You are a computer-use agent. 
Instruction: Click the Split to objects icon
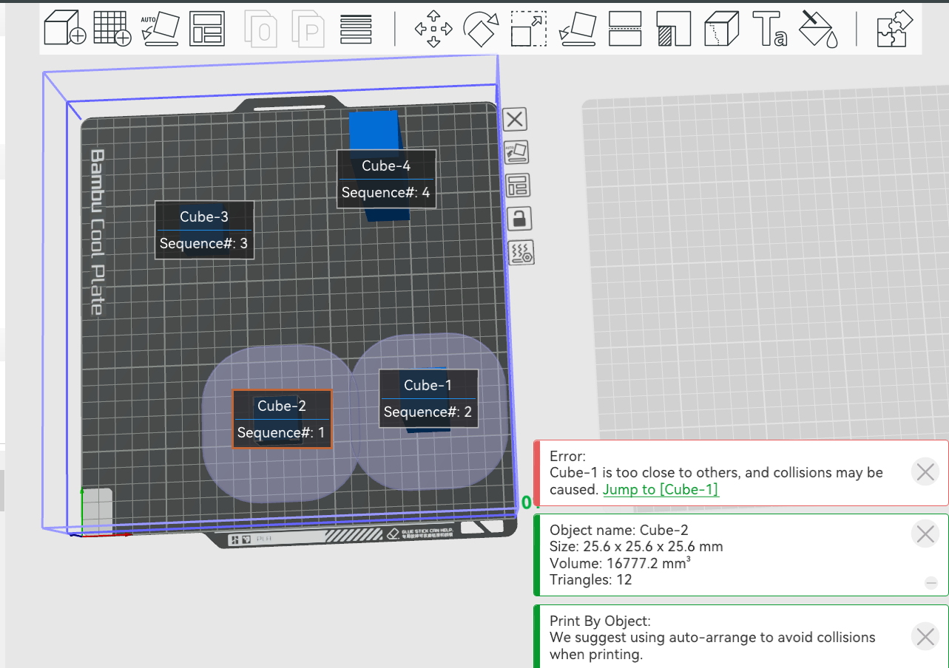pos(262,29)
